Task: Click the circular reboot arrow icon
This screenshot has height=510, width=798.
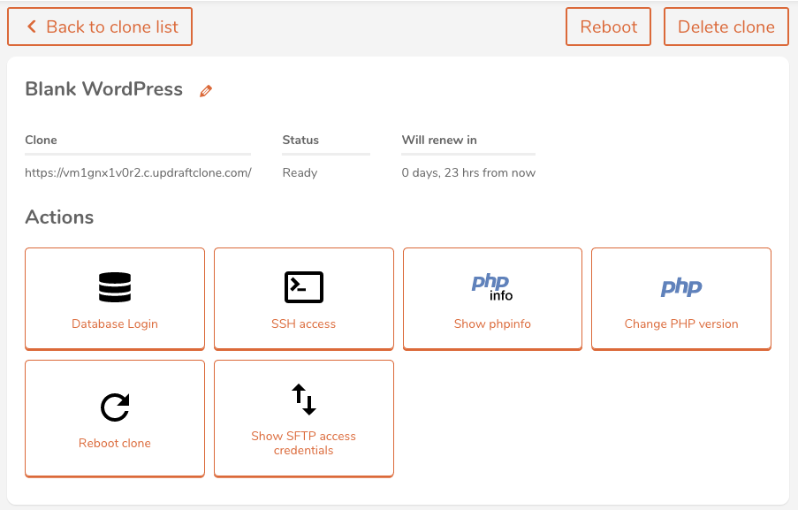Action: tap(115, 407)
